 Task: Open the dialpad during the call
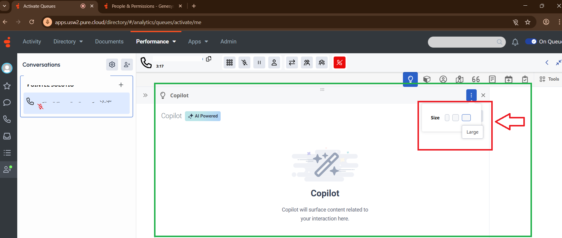(230, 62)
